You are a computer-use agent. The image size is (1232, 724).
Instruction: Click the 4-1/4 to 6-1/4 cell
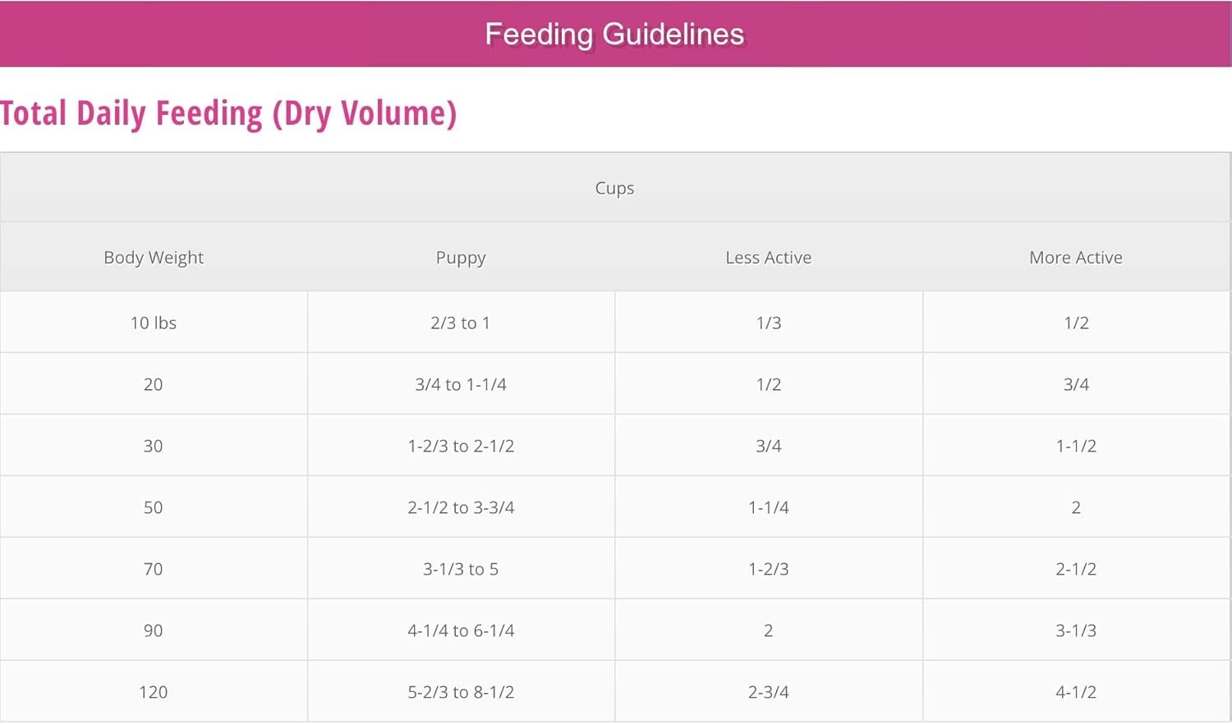click(461, 630)
